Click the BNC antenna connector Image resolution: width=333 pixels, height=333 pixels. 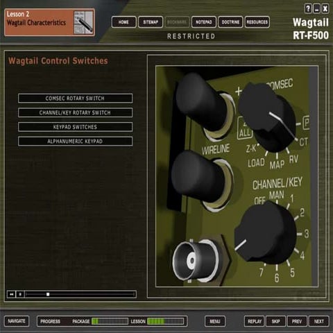pos(196,260)
